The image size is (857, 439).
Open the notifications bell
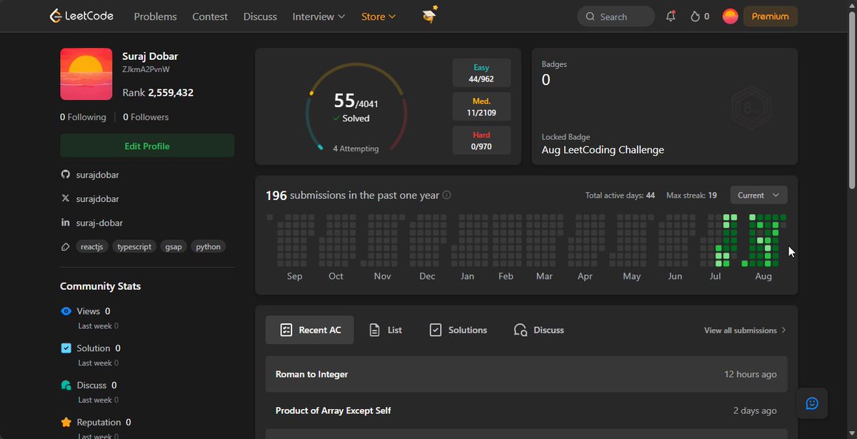[x=671, y=16]
